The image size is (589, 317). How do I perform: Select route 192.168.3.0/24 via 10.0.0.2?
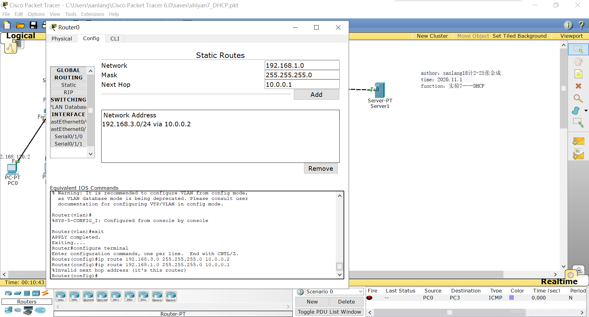[x=146, y=124]
